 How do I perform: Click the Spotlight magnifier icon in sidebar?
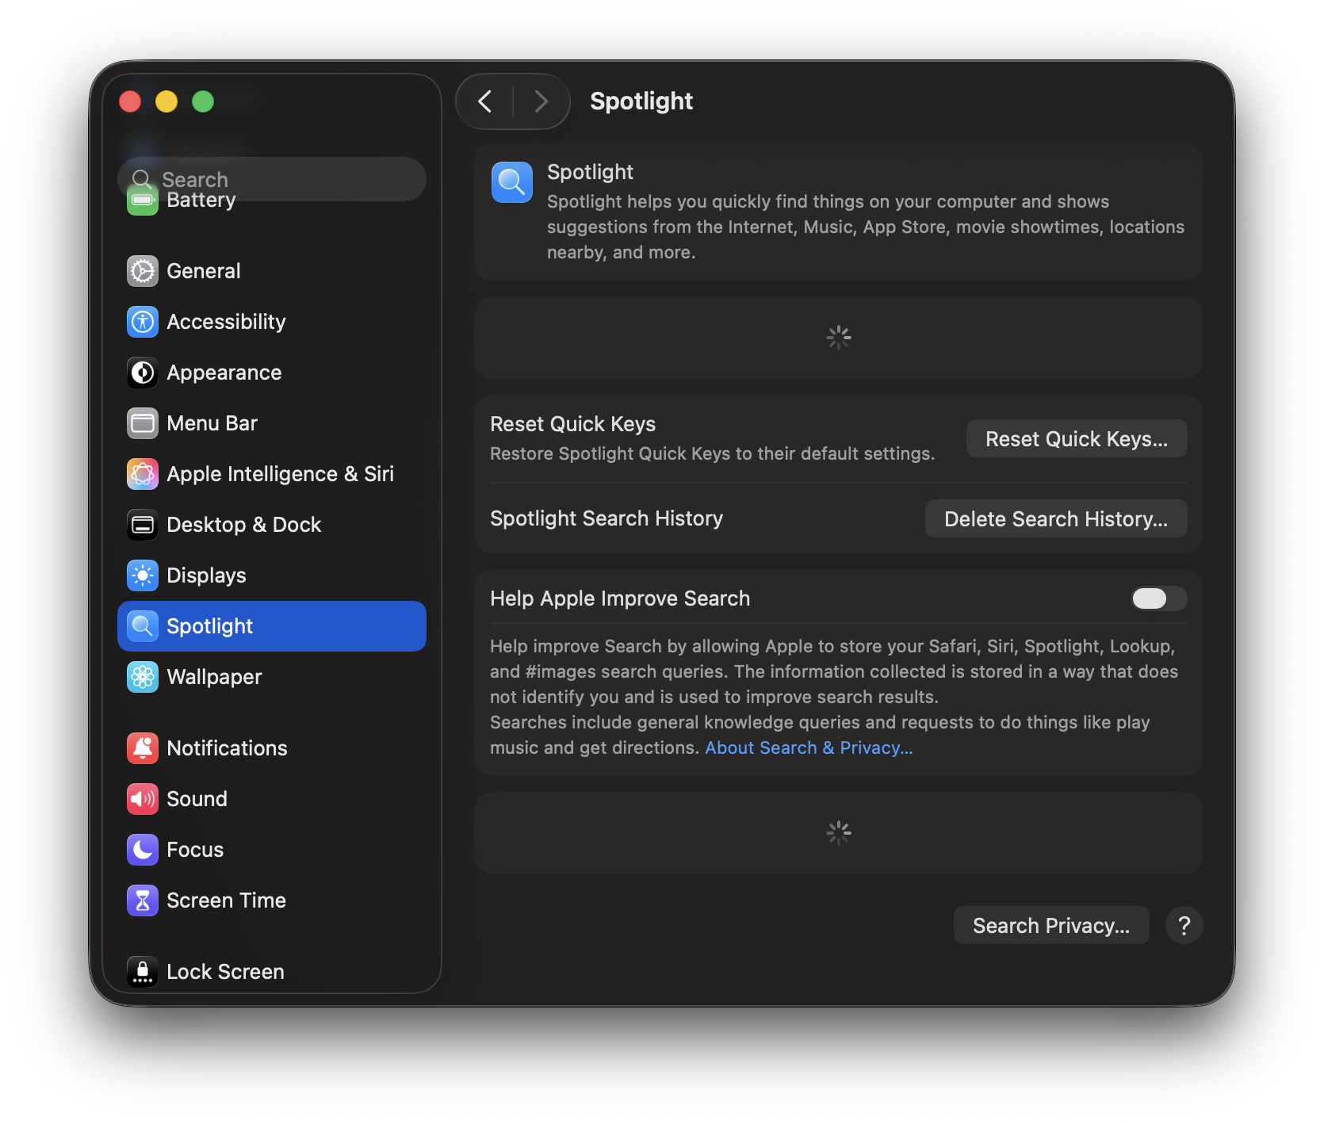143,626
